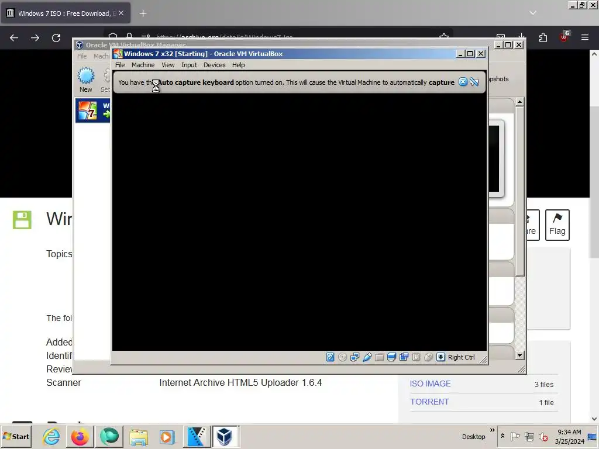Click VM window resize grip corner

483,360
